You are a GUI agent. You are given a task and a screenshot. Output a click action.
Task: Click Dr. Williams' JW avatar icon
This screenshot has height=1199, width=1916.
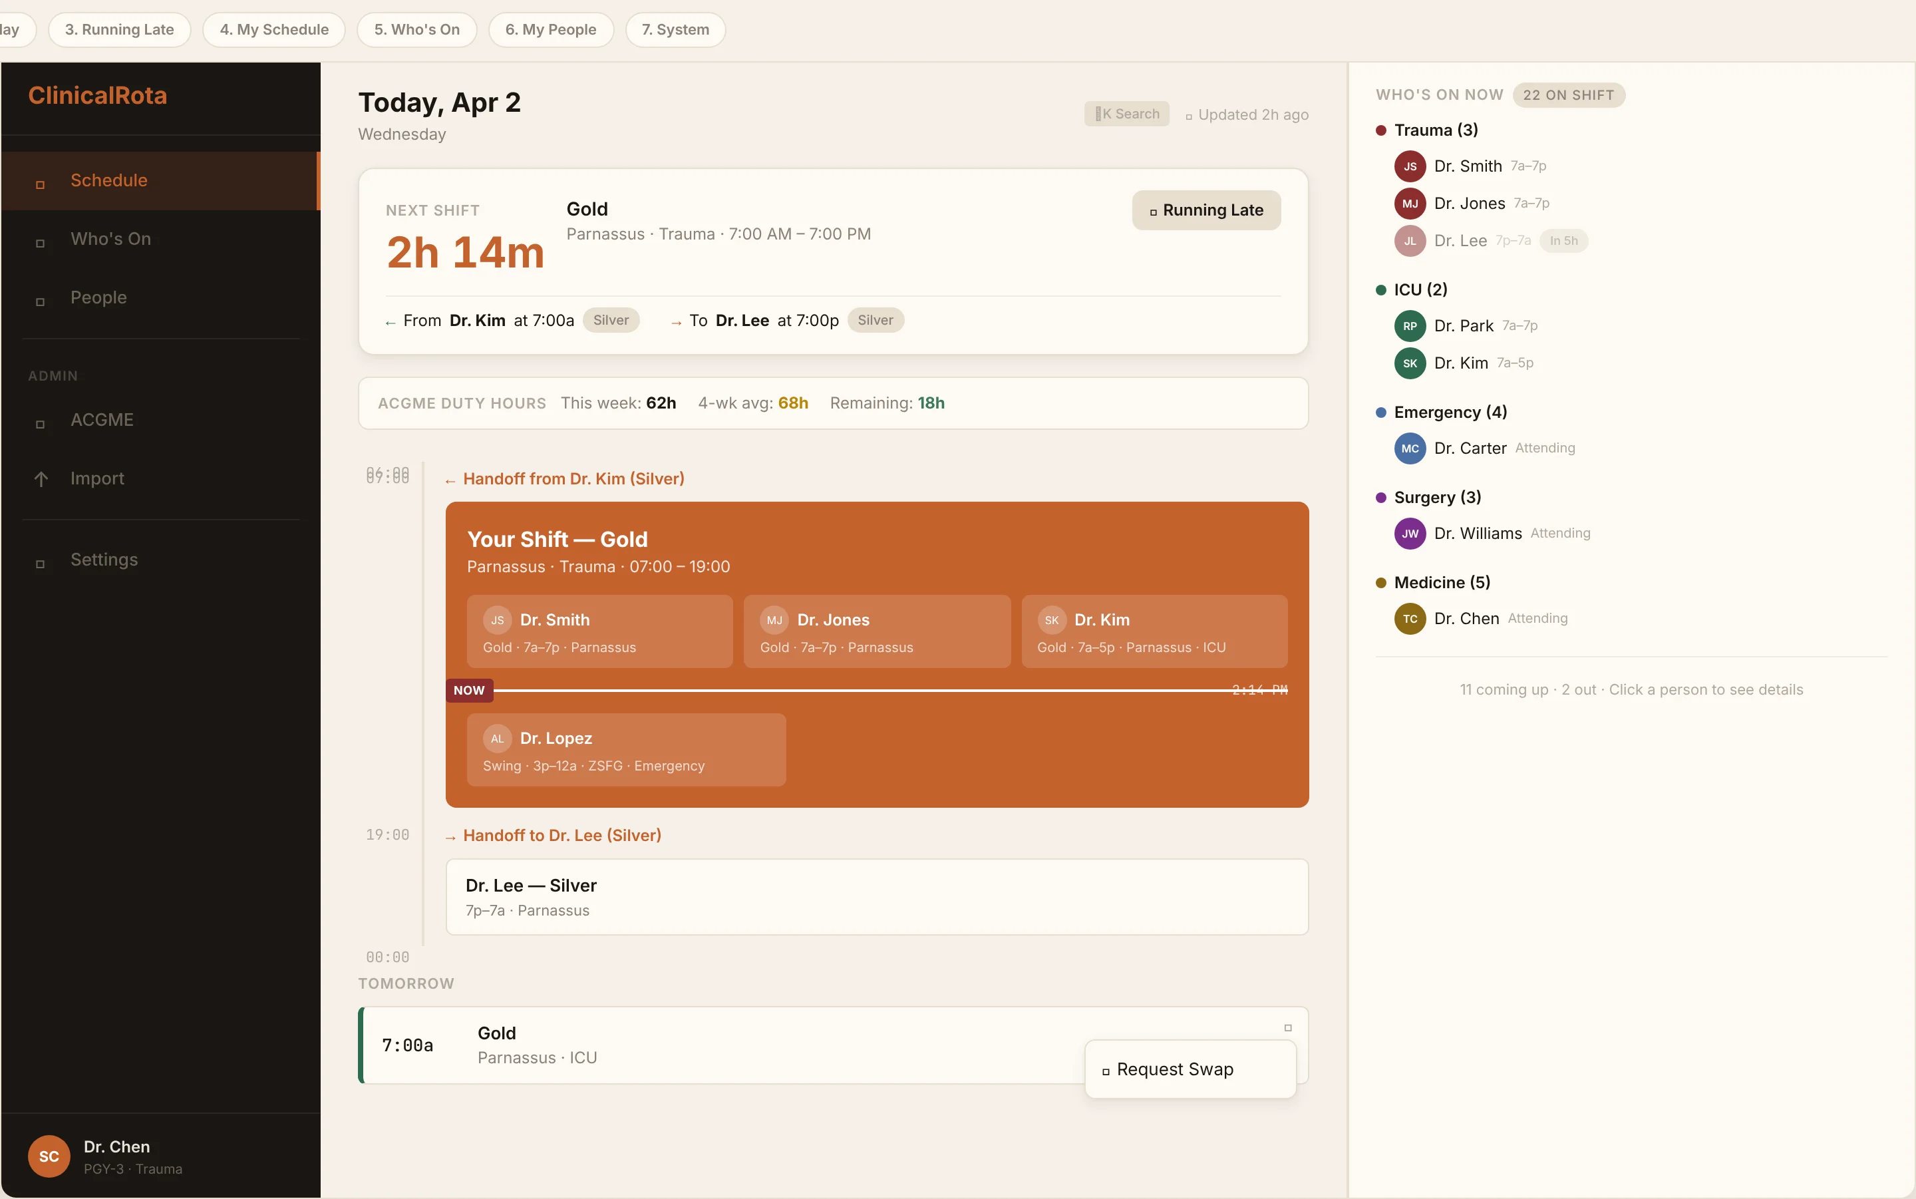(x=1410, y=534)
